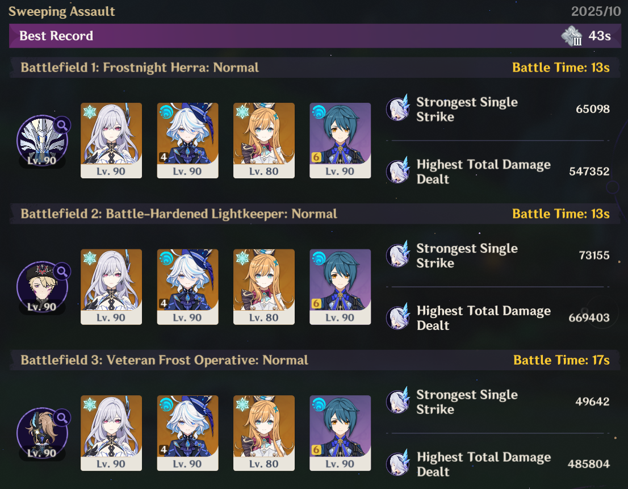Inspect the Veteran Frost Operative boss icon
The image size is (628, 489).
point(42,434)
